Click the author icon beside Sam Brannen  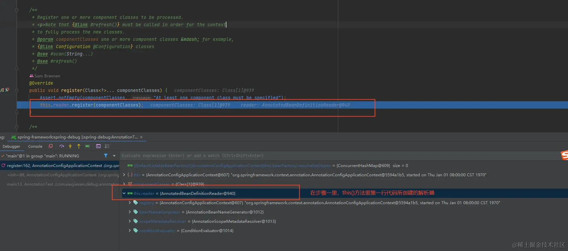(x=32, y=76)
